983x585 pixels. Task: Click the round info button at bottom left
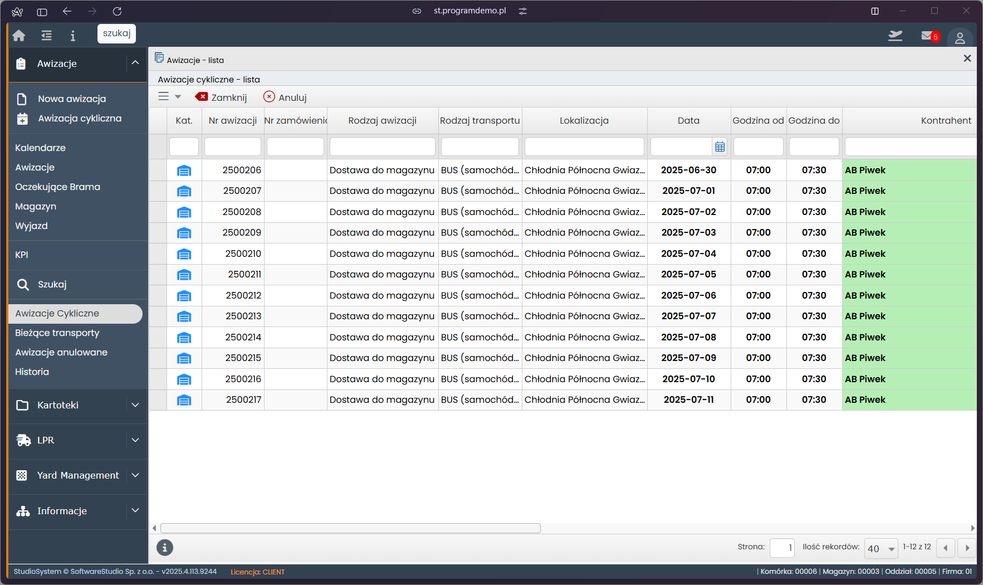164,548
